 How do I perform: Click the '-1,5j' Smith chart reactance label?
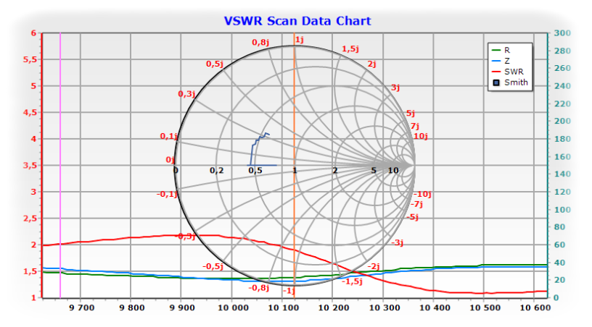click(x=353, y=281)
